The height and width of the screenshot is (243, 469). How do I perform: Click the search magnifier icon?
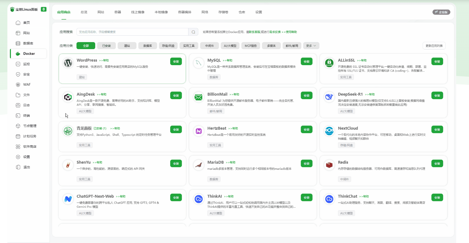point(193,32)
